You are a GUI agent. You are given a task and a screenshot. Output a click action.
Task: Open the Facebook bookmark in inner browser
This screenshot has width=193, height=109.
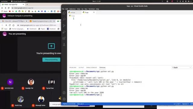click(x=51, y=29)
